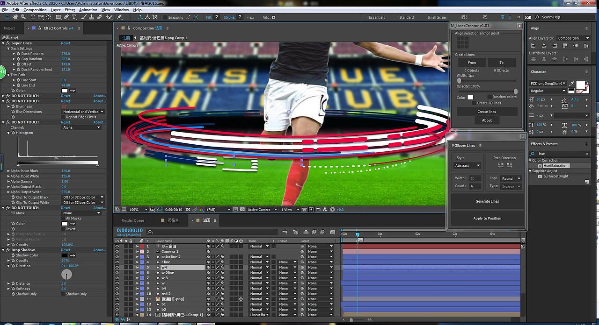Click the Apply to Position button
The width and height of the screenshot is (599, 325).
click(x=487, y=218)
